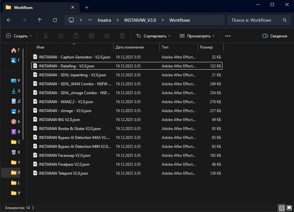Click the Paste clipboard icon
Screen dimensions: 294x212
pyautogui.click(x=76, y=36)
